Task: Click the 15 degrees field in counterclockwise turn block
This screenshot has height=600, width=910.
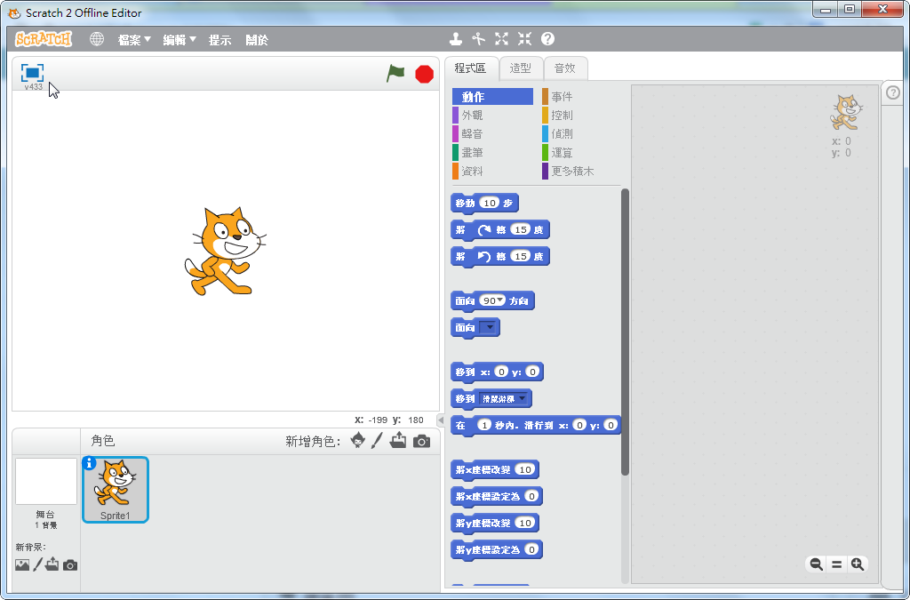Action: (x=521, y=256)
